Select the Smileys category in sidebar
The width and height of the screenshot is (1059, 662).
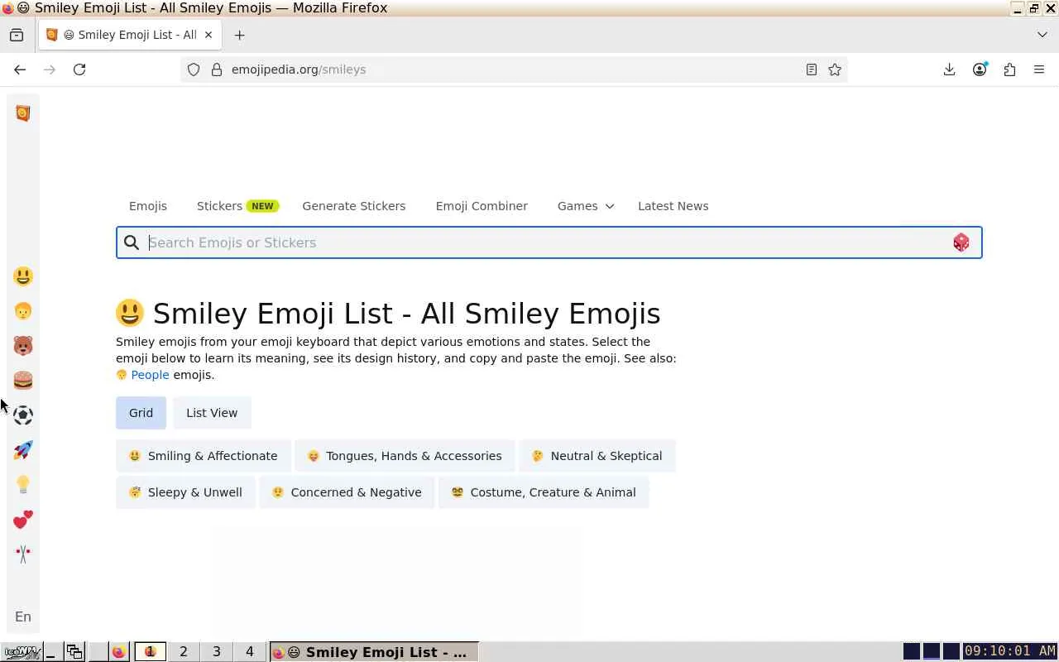[23, 276]
